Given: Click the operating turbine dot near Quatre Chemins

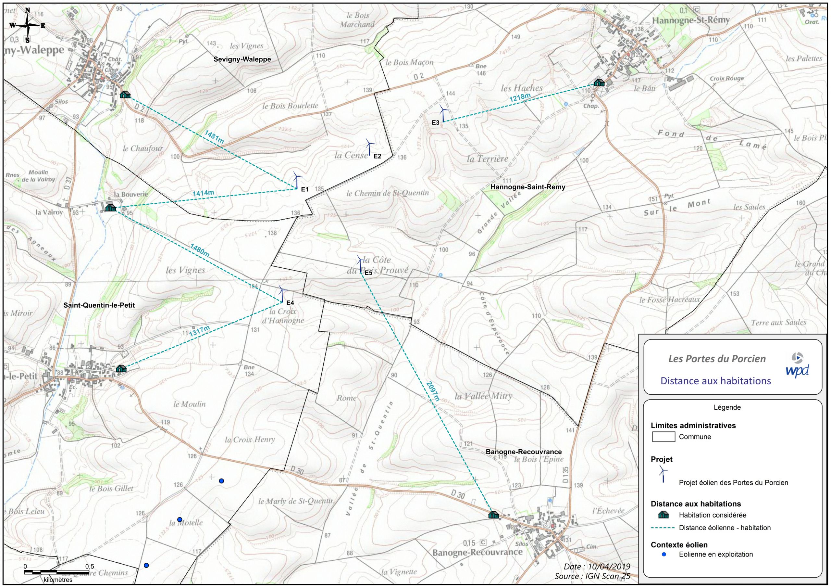Looking at the screenshot, I should pos(146,565).
